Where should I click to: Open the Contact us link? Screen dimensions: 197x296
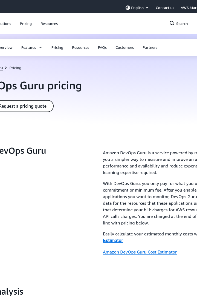click(x=165, y=8)
